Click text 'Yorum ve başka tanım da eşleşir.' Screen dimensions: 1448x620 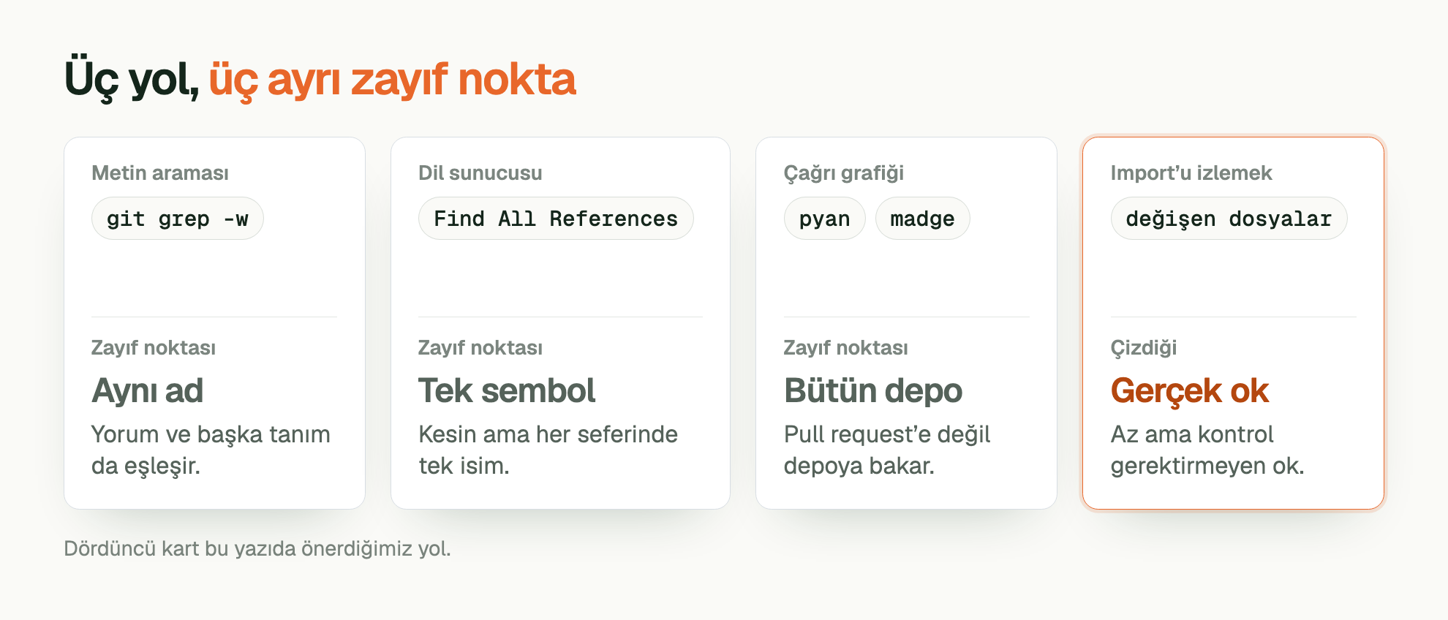211,450
